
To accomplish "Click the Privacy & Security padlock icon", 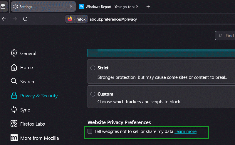I will click(14, 96).
